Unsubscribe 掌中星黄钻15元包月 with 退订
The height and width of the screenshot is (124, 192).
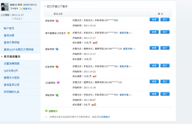[165, 32]
